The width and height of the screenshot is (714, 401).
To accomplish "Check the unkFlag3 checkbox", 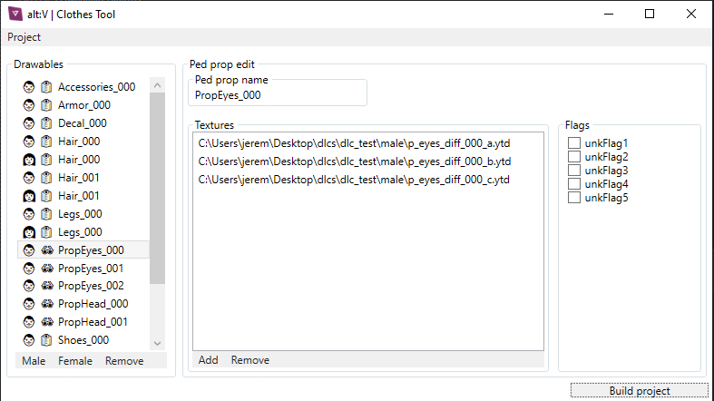I will pyautogui.click(x=573, y=171).
